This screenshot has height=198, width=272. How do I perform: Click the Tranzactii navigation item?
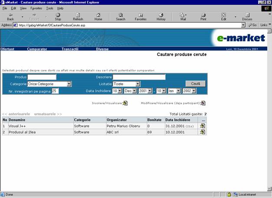tap(70, 49)
